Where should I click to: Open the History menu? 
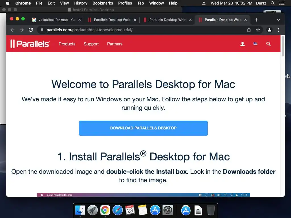click(x=81, y=3)
